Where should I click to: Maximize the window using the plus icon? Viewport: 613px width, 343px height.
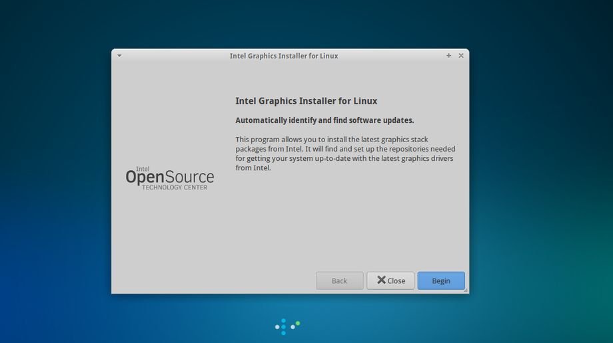click(449, 56)
